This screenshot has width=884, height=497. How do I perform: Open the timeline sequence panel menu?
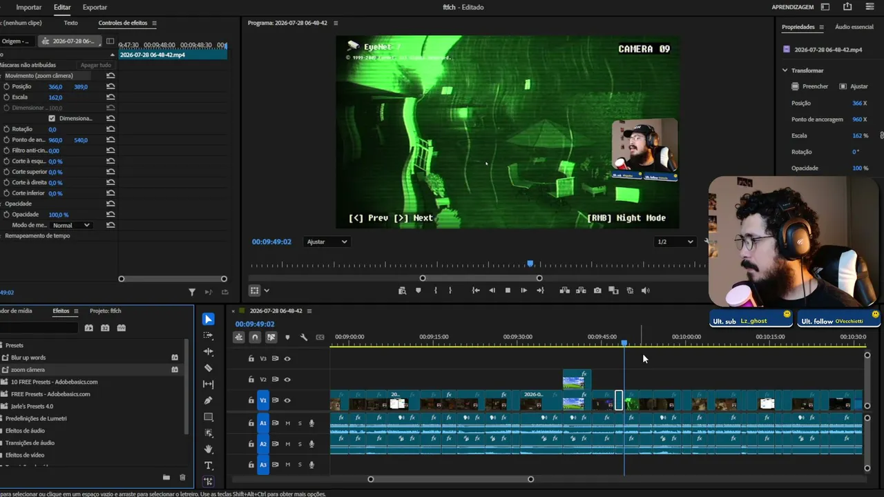click(309, 311)
